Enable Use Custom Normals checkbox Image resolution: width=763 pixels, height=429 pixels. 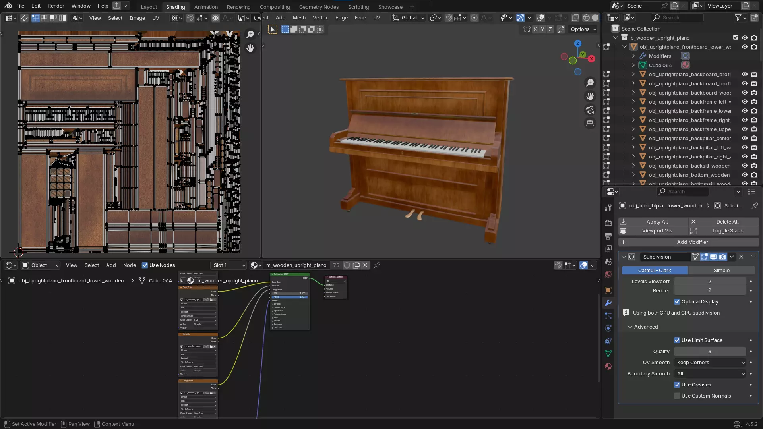[677, 396]
